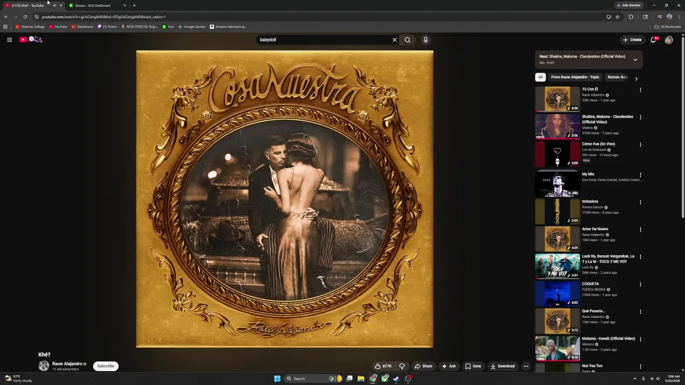Show more filter chips with arrow
This screenshot has height=385, width=685.
(636, 79)
